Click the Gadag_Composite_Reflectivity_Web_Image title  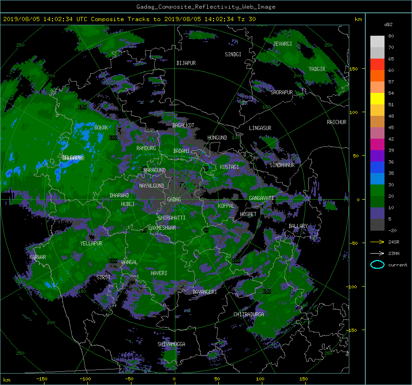[x=206, y=7]
